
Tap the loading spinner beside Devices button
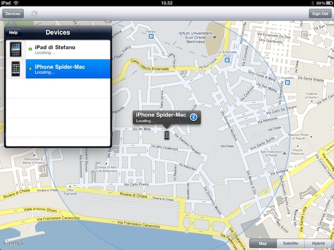coord(34,14)
